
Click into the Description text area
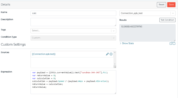73,22
